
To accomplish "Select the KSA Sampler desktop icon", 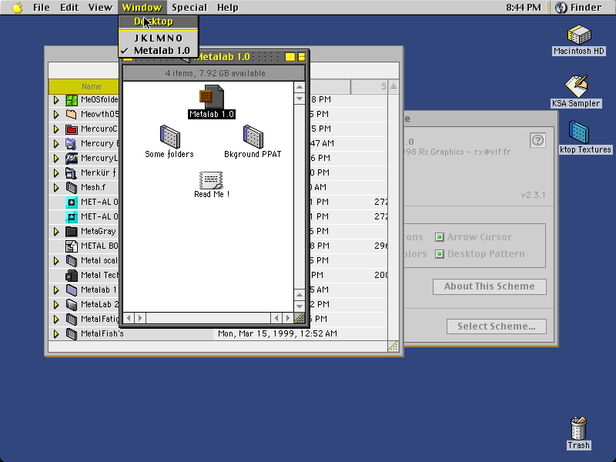I will click(x=576, y=86).
